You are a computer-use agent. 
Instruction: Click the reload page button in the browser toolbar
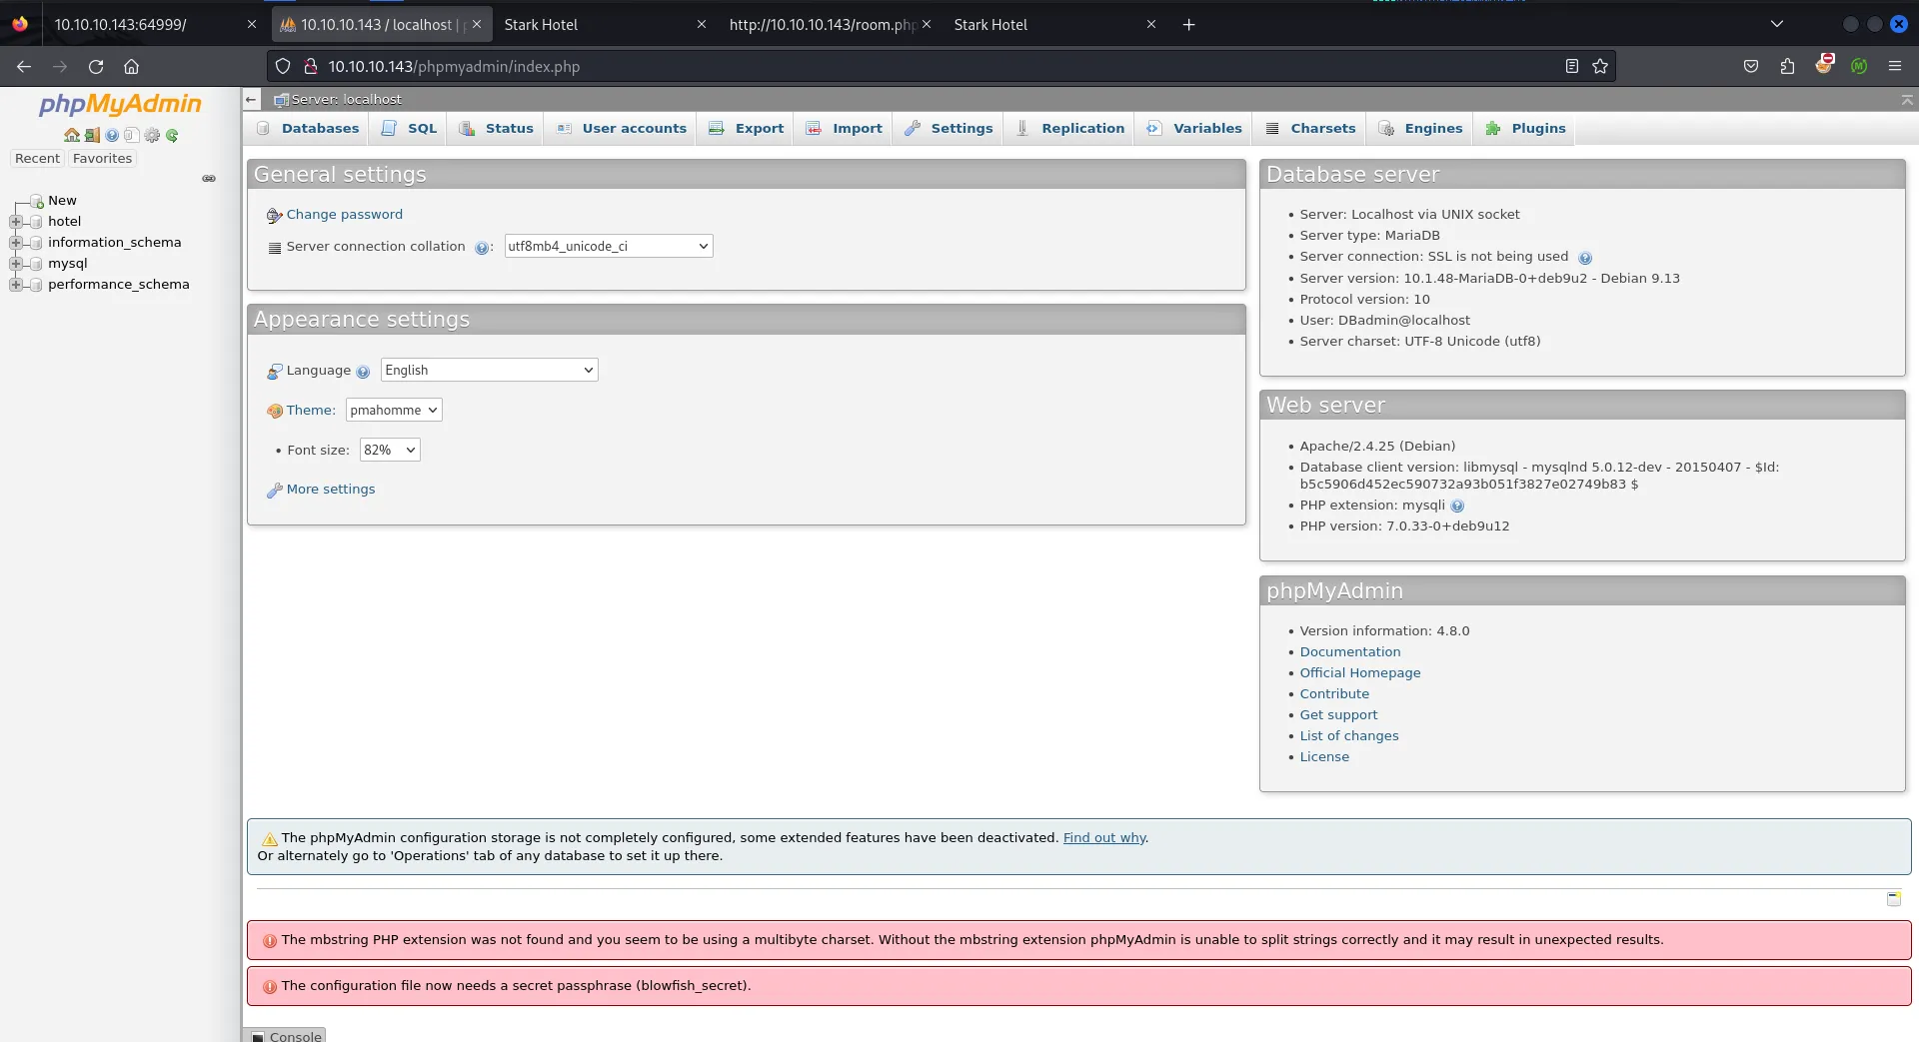(96, 67)
